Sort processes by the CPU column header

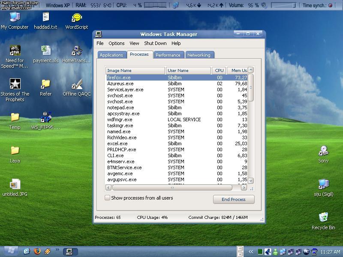pyautogui.click(x=219, y=70)
